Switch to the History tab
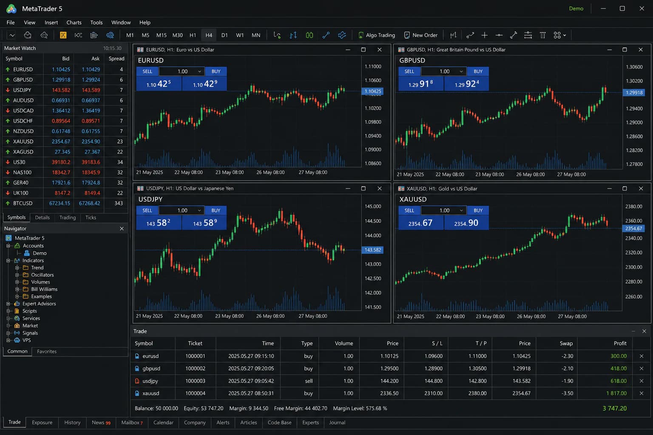Screen dimensions: 653x435 (72, 423)
